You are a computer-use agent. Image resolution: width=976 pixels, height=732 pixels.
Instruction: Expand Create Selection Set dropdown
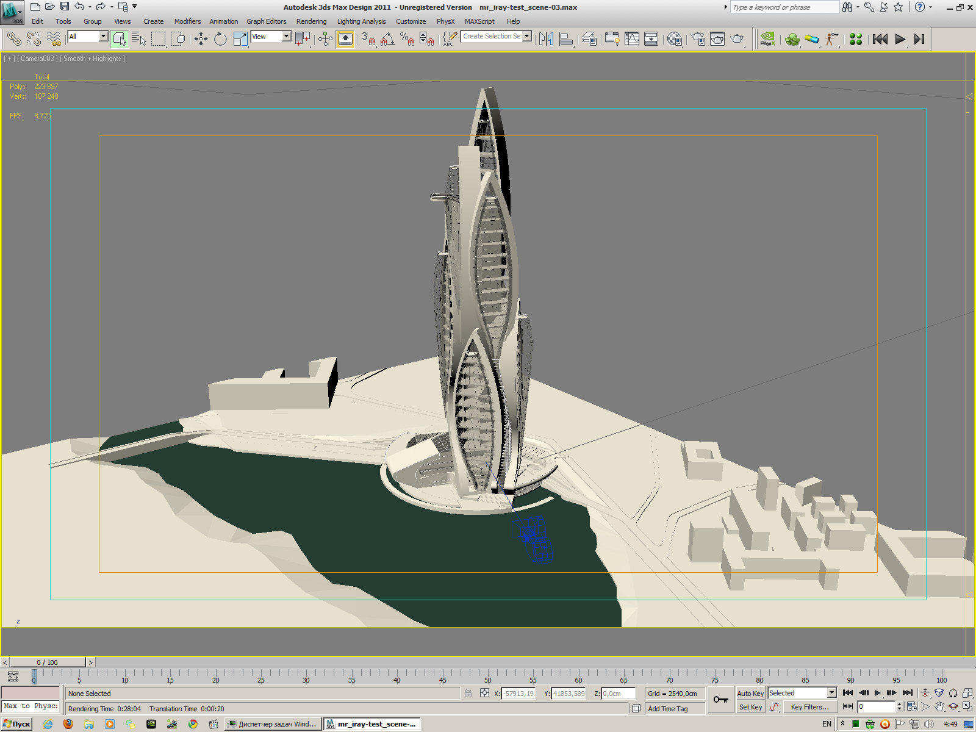click(x=527, y=37)
